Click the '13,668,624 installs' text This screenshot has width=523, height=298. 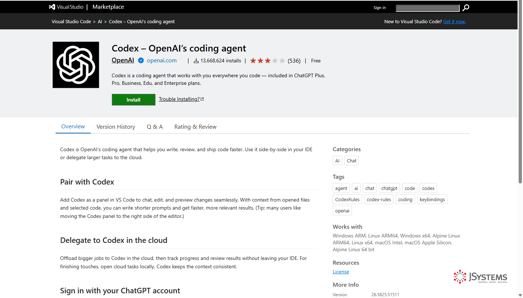221,61
